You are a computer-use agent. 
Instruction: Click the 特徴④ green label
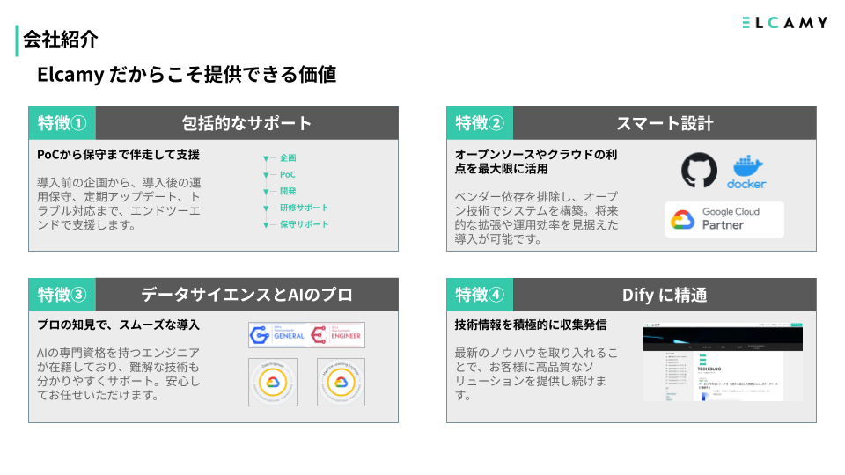(480, 295)
